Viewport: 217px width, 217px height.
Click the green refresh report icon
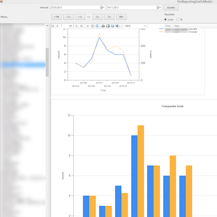[97, 26]
